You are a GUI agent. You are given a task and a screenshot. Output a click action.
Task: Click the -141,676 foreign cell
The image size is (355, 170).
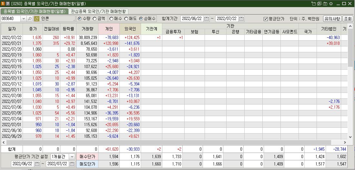click(130, 43)
